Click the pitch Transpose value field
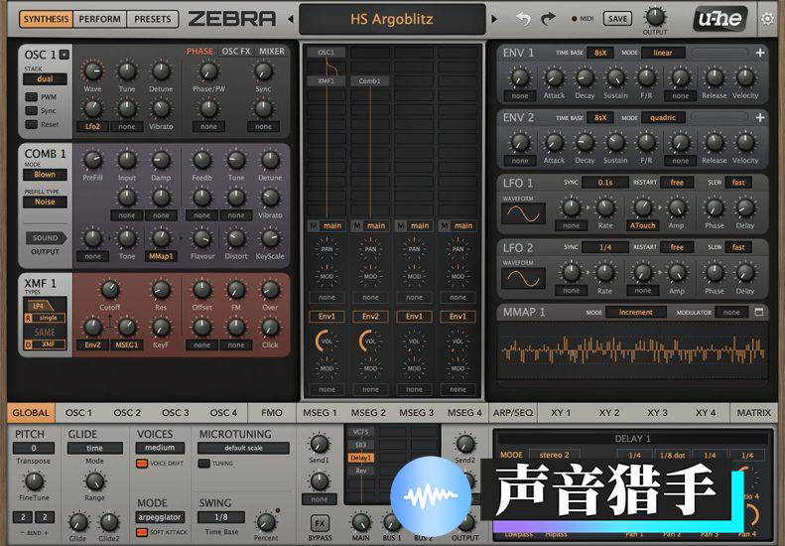This screenshot has width=785, height=546. [x=34, y=448]
